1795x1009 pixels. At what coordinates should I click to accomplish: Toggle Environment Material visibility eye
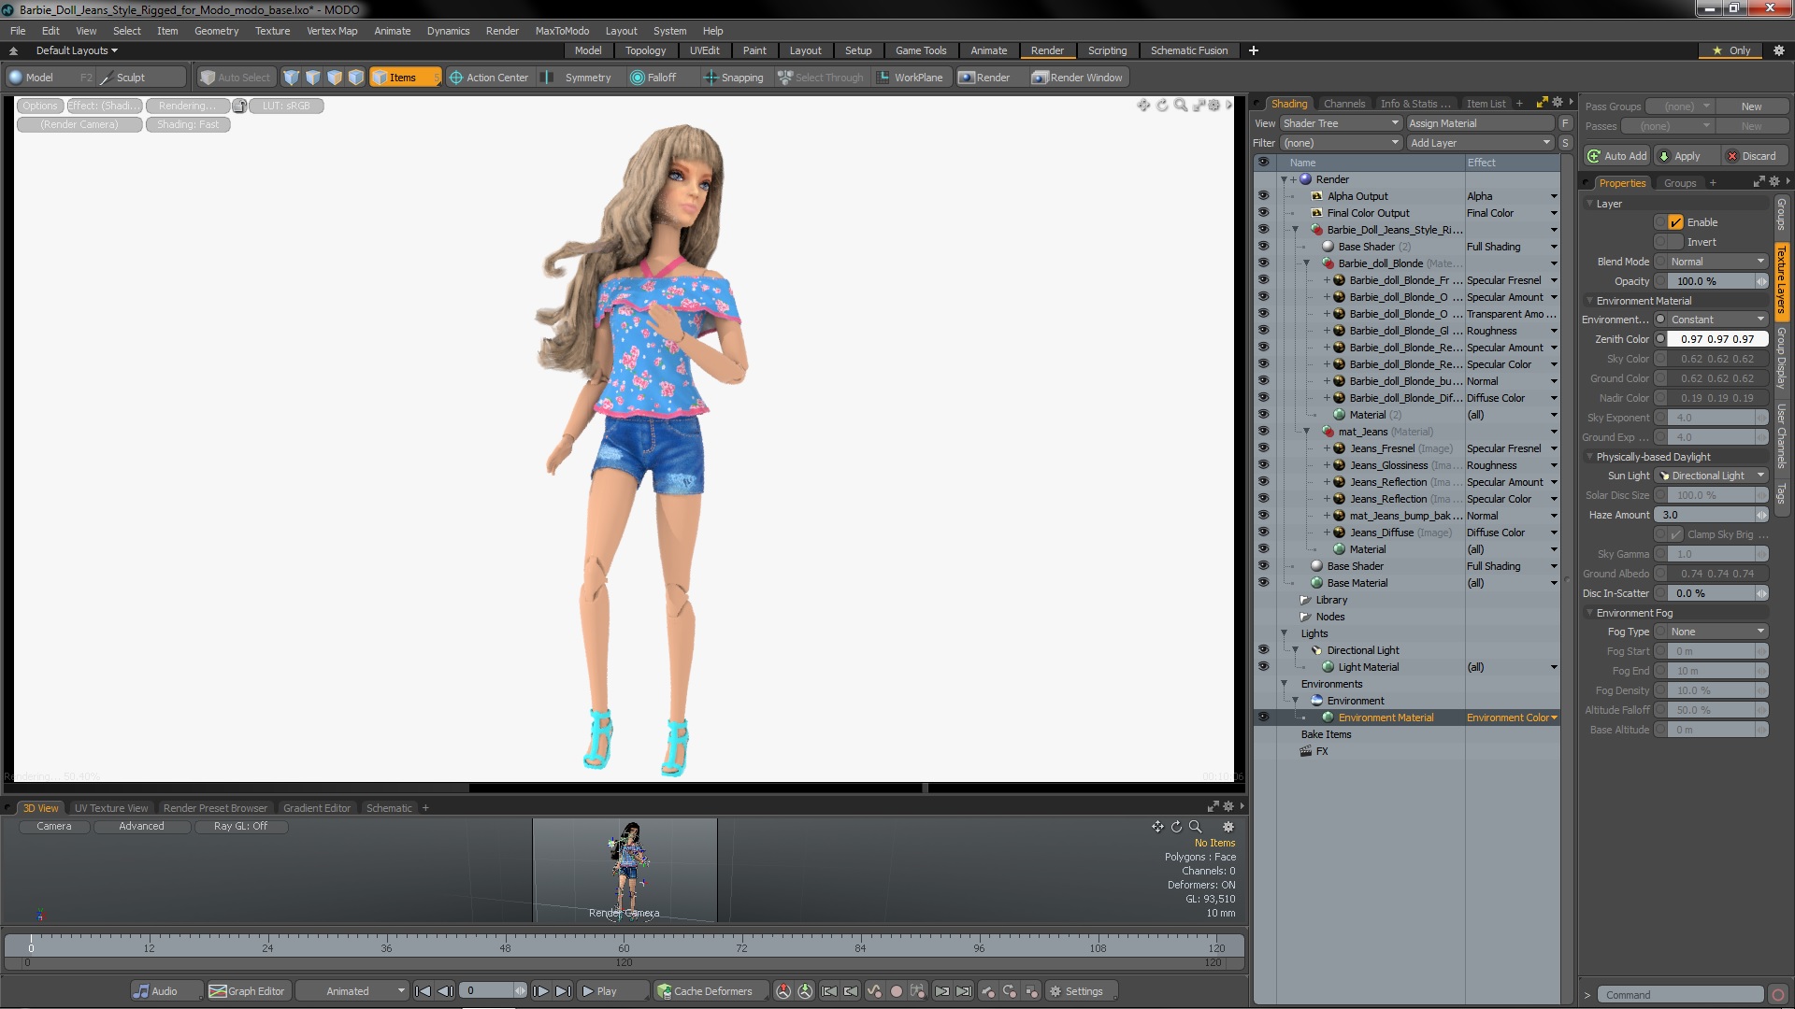(1263, 718)
